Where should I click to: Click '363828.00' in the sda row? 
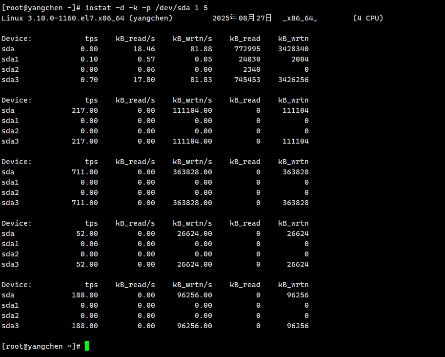click(x=192, y=172)
